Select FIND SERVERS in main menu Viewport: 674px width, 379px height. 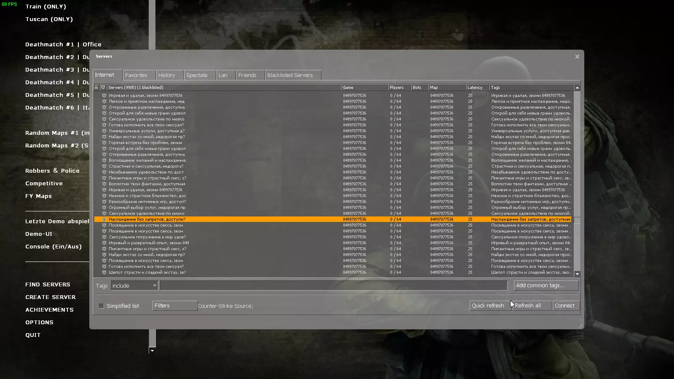coord(48,285)
